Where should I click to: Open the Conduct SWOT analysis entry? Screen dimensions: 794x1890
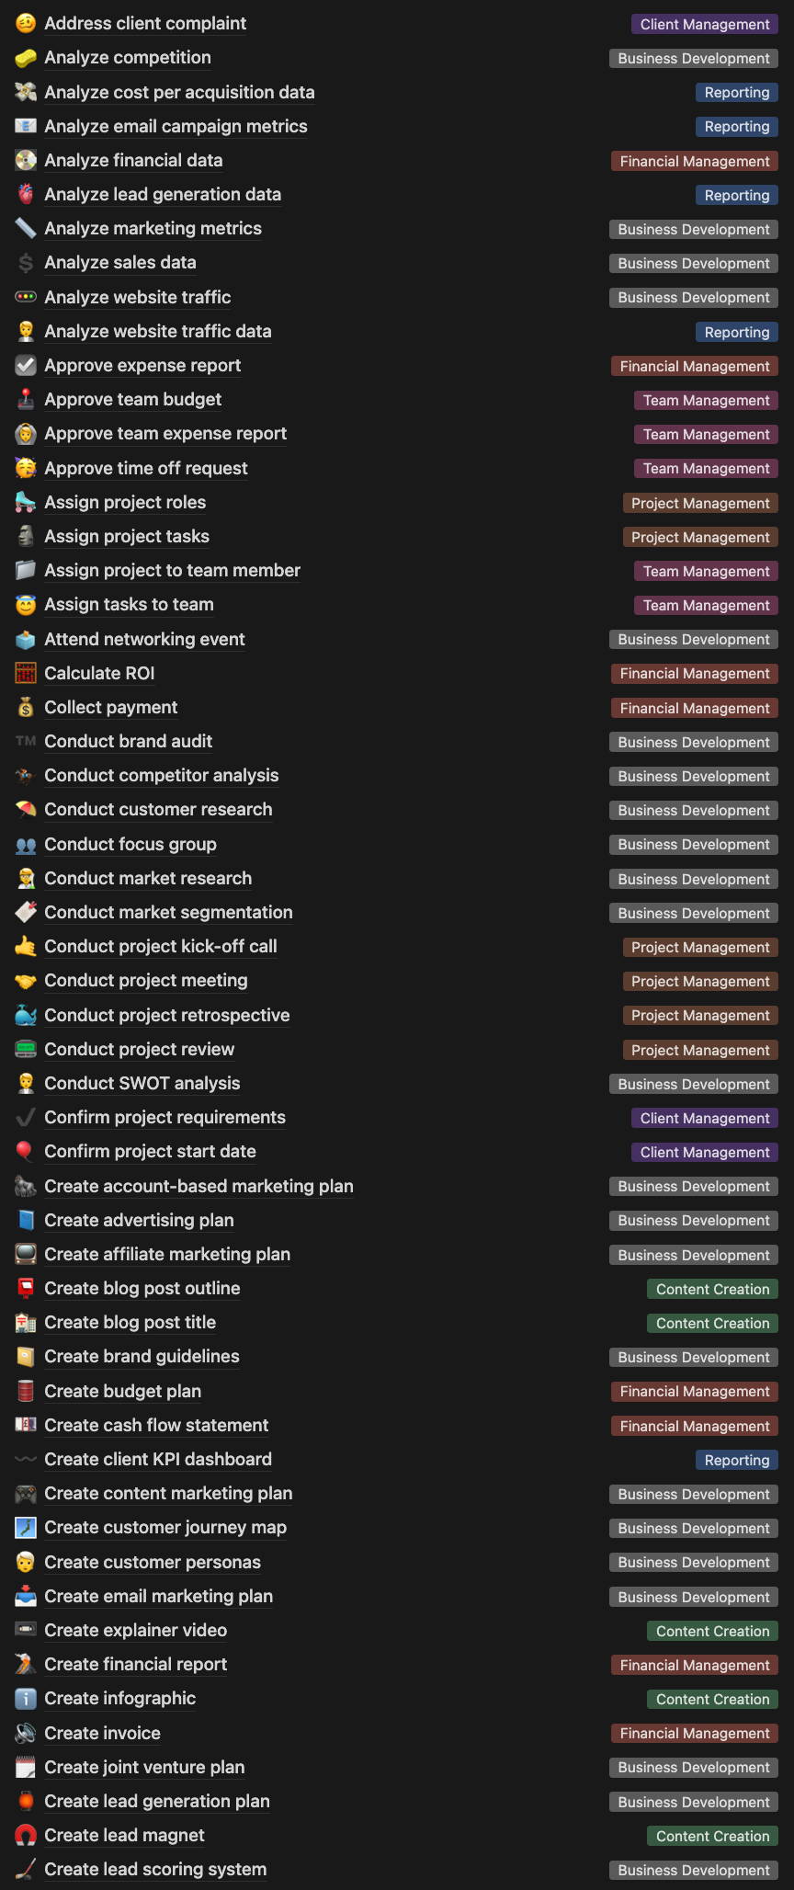[x=142, y=1084]
